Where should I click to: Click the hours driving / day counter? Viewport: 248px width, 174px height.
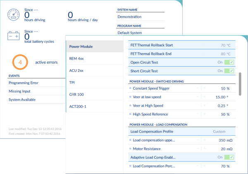(x=83, y=16)
